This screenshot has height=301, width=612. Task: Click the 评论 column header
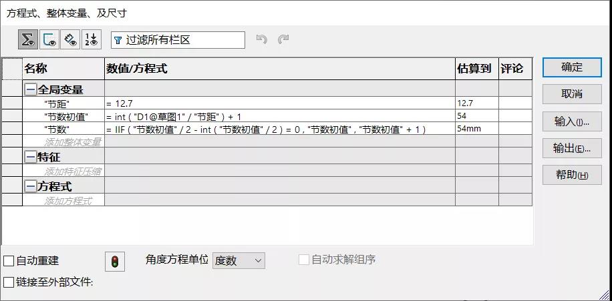(x=515, y=69)
